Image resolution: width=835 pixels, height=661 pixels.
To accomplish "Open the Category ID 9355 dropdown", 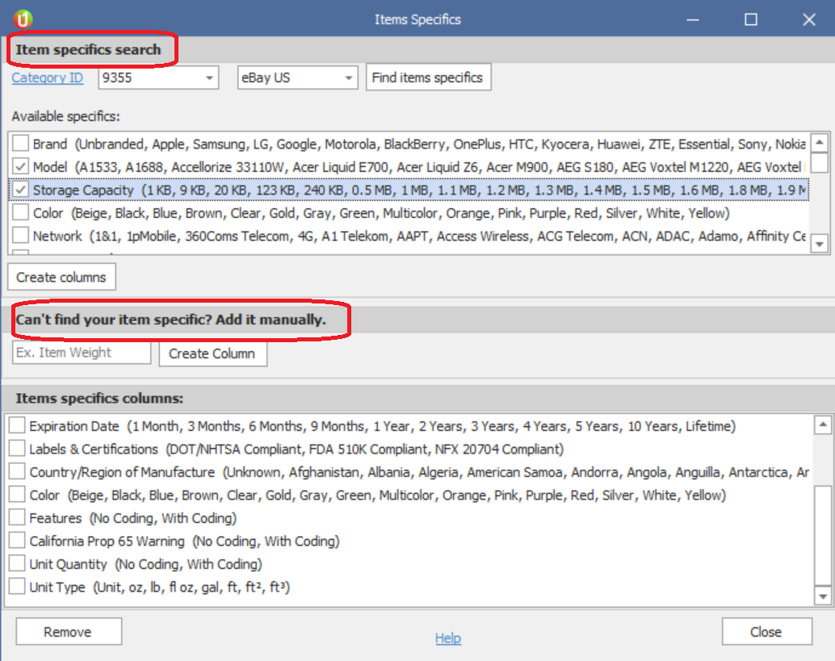I will tap(210, 77).
